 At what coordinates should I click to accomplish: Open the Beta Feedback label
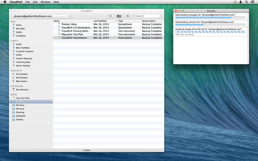pyautogui.click(x=23, y=48)
